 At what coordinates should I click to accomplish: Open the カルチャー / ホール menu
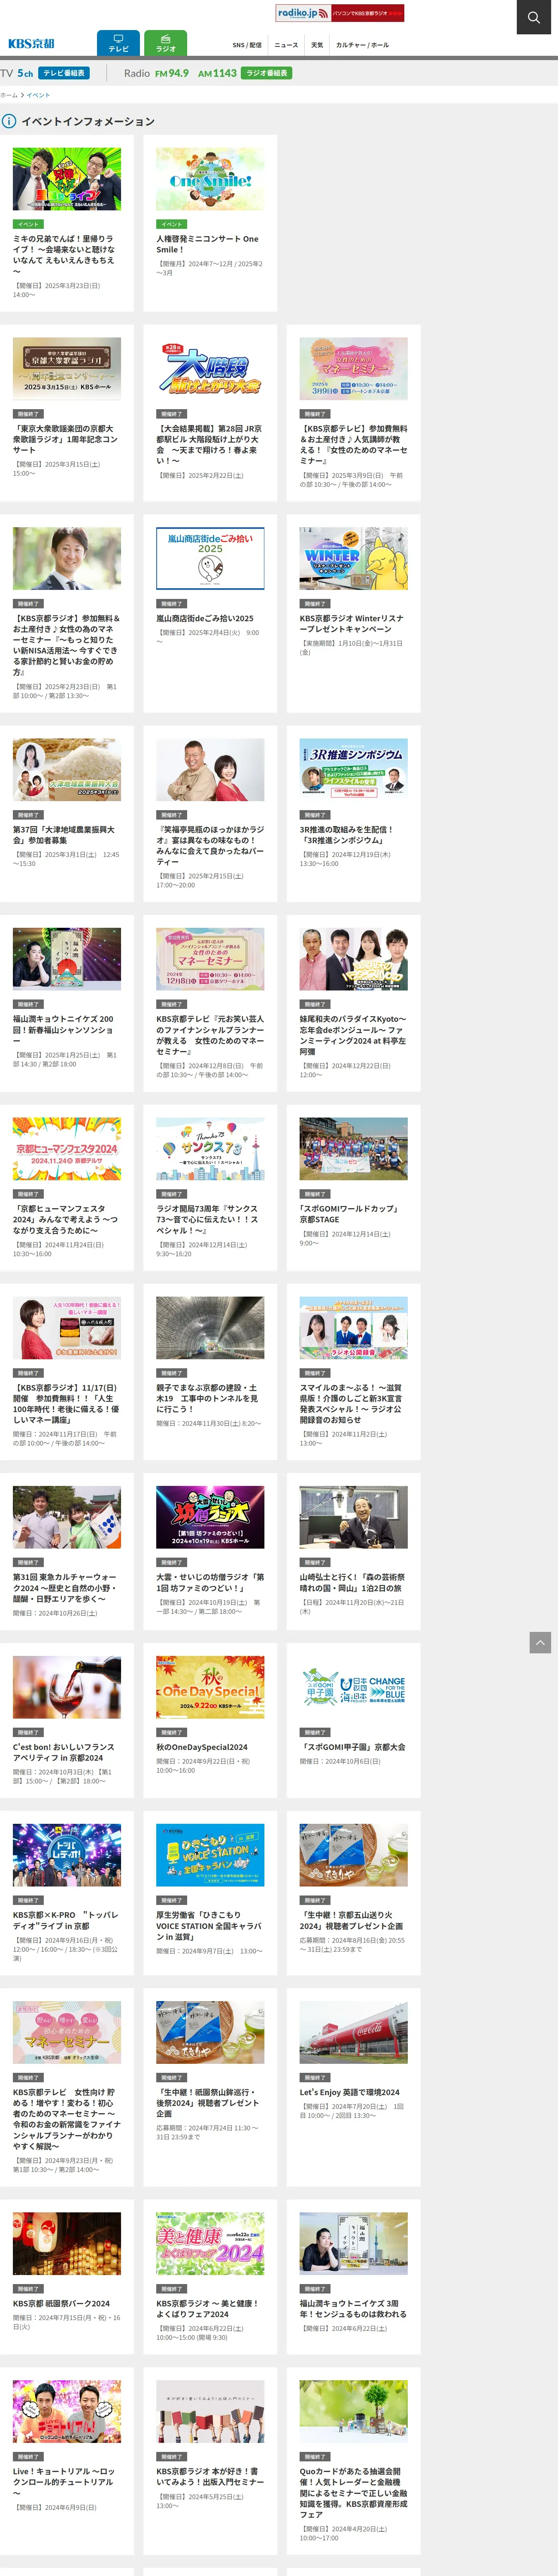[362, 45]
